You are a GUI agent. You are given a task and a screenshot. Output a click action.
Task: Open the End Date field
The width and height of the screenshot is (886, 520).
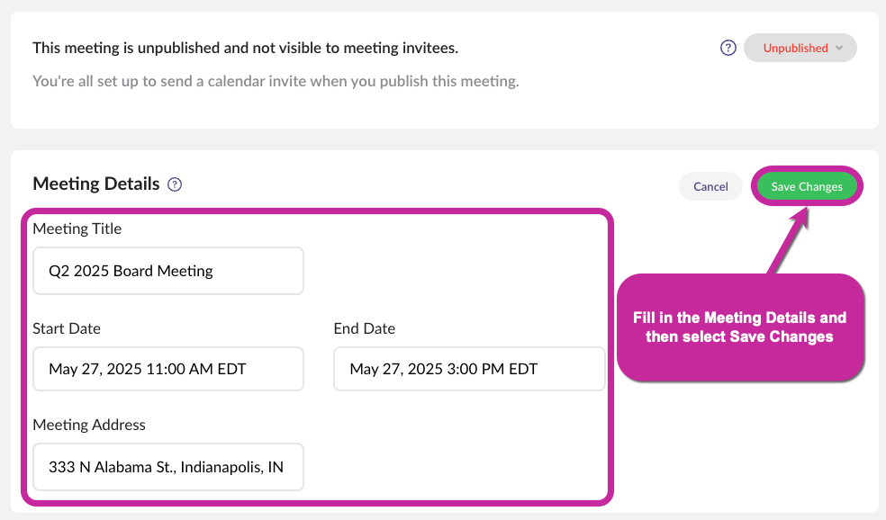tap(469, 369)
